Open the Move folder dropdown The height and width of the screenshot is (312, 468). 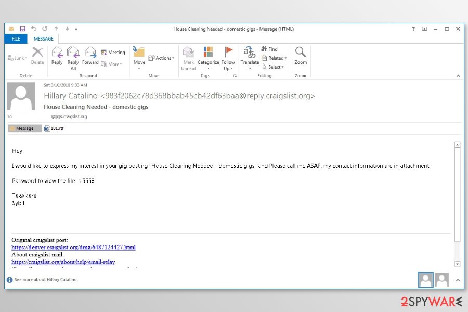[x=139, y=58]
